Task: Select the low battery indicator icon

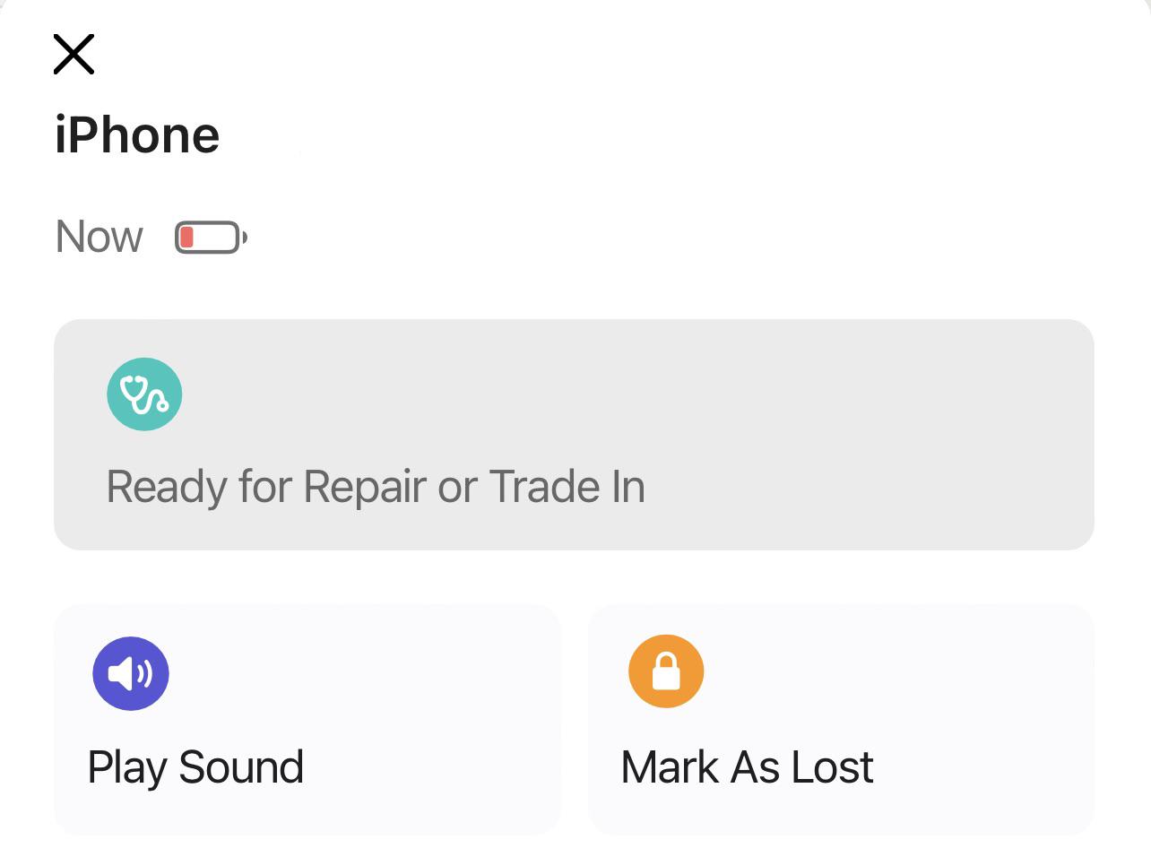Action: pos(210,237)
